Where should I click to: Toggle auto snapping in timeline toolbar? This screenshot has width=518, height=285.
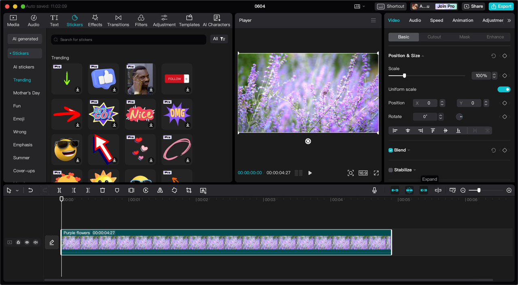click(409, 190)
